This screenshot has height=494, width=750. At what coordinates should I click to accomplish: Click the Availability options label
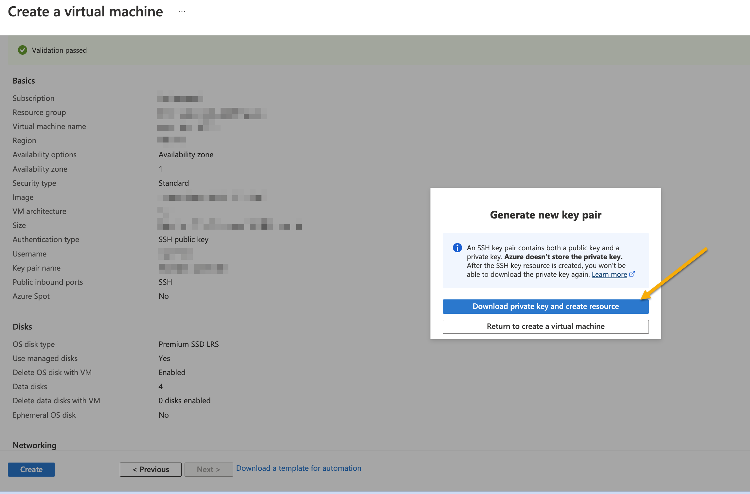[x=45, y=155]
